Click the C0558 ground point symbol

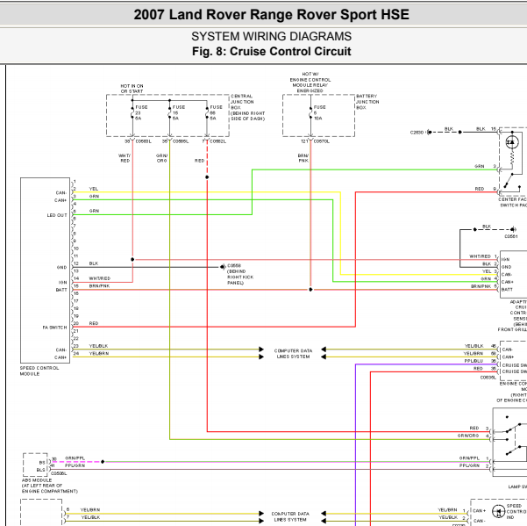[x=223, y=267]
